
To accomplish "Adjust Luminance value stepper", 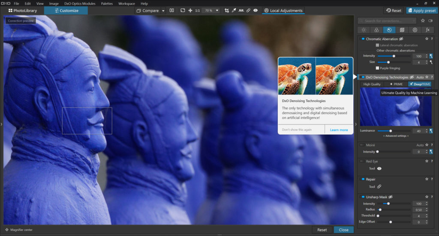I will pyautogui.click(x=427, y=131).
